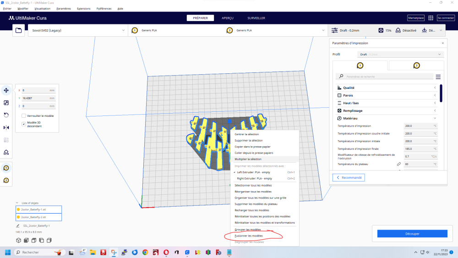Click the adhesion icon in settings bar
The height and width of the screenshot is (258, 458).
[424, 30]
